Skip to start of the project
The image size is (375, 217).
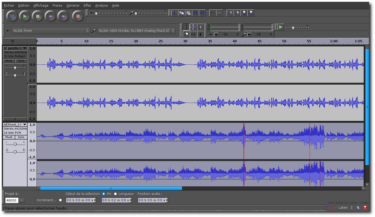coord(51,16)
